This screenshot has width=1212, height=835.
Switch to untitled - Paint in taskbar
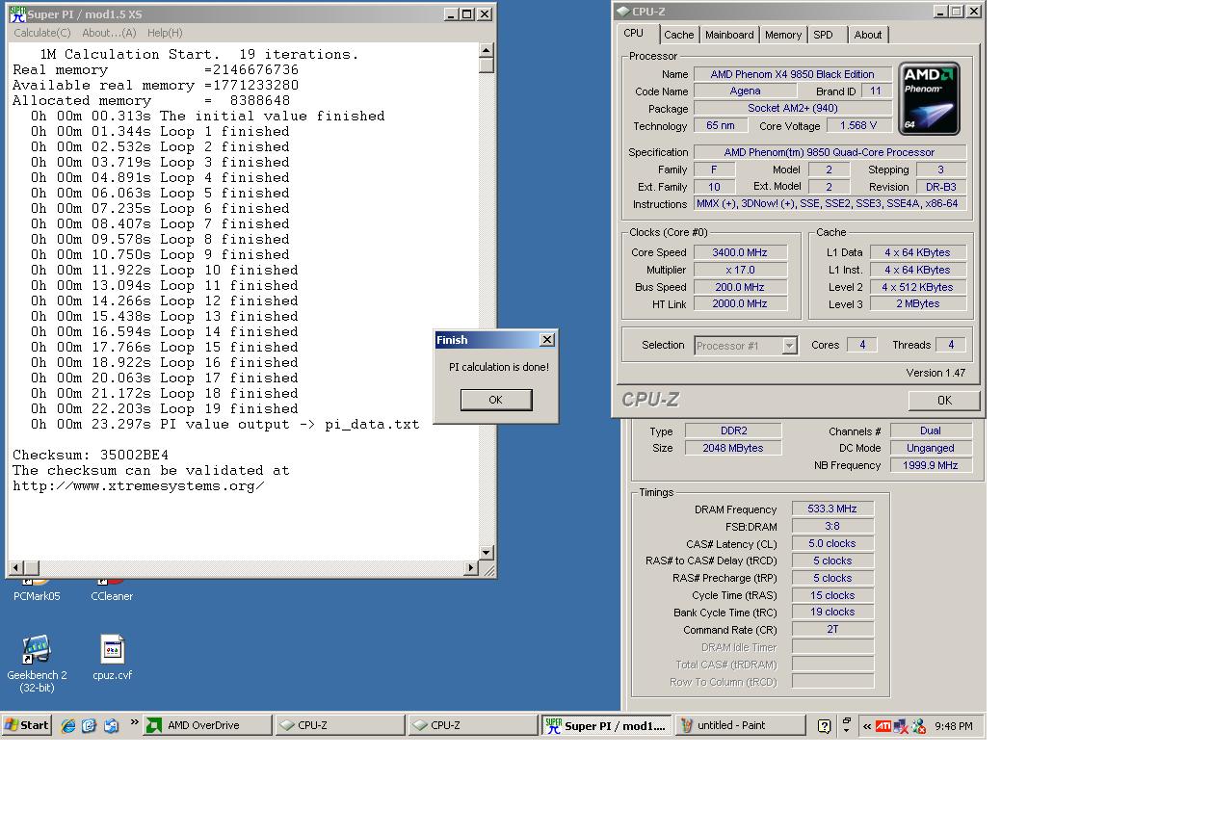tap(740, 725)
